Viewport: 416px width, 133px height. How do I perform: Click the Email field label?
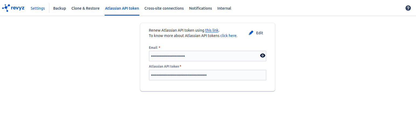[x=153, y=47]
